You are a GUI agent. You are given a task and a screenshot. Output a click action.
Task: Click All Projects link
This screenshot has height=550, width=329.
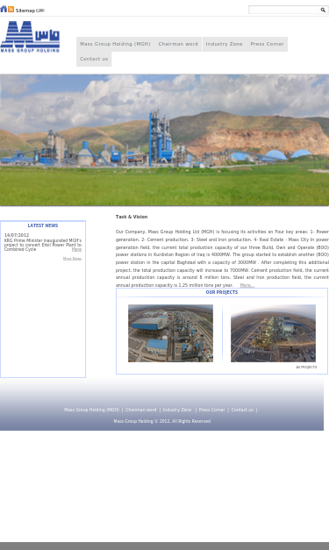click(x=306, y=368)
